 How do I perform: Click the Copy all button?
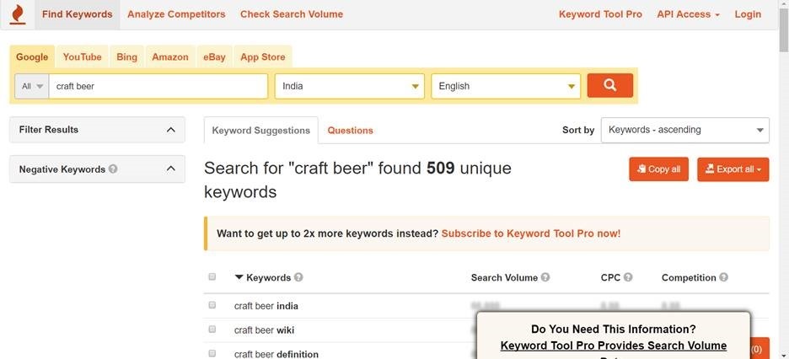[x=658, y=169]
